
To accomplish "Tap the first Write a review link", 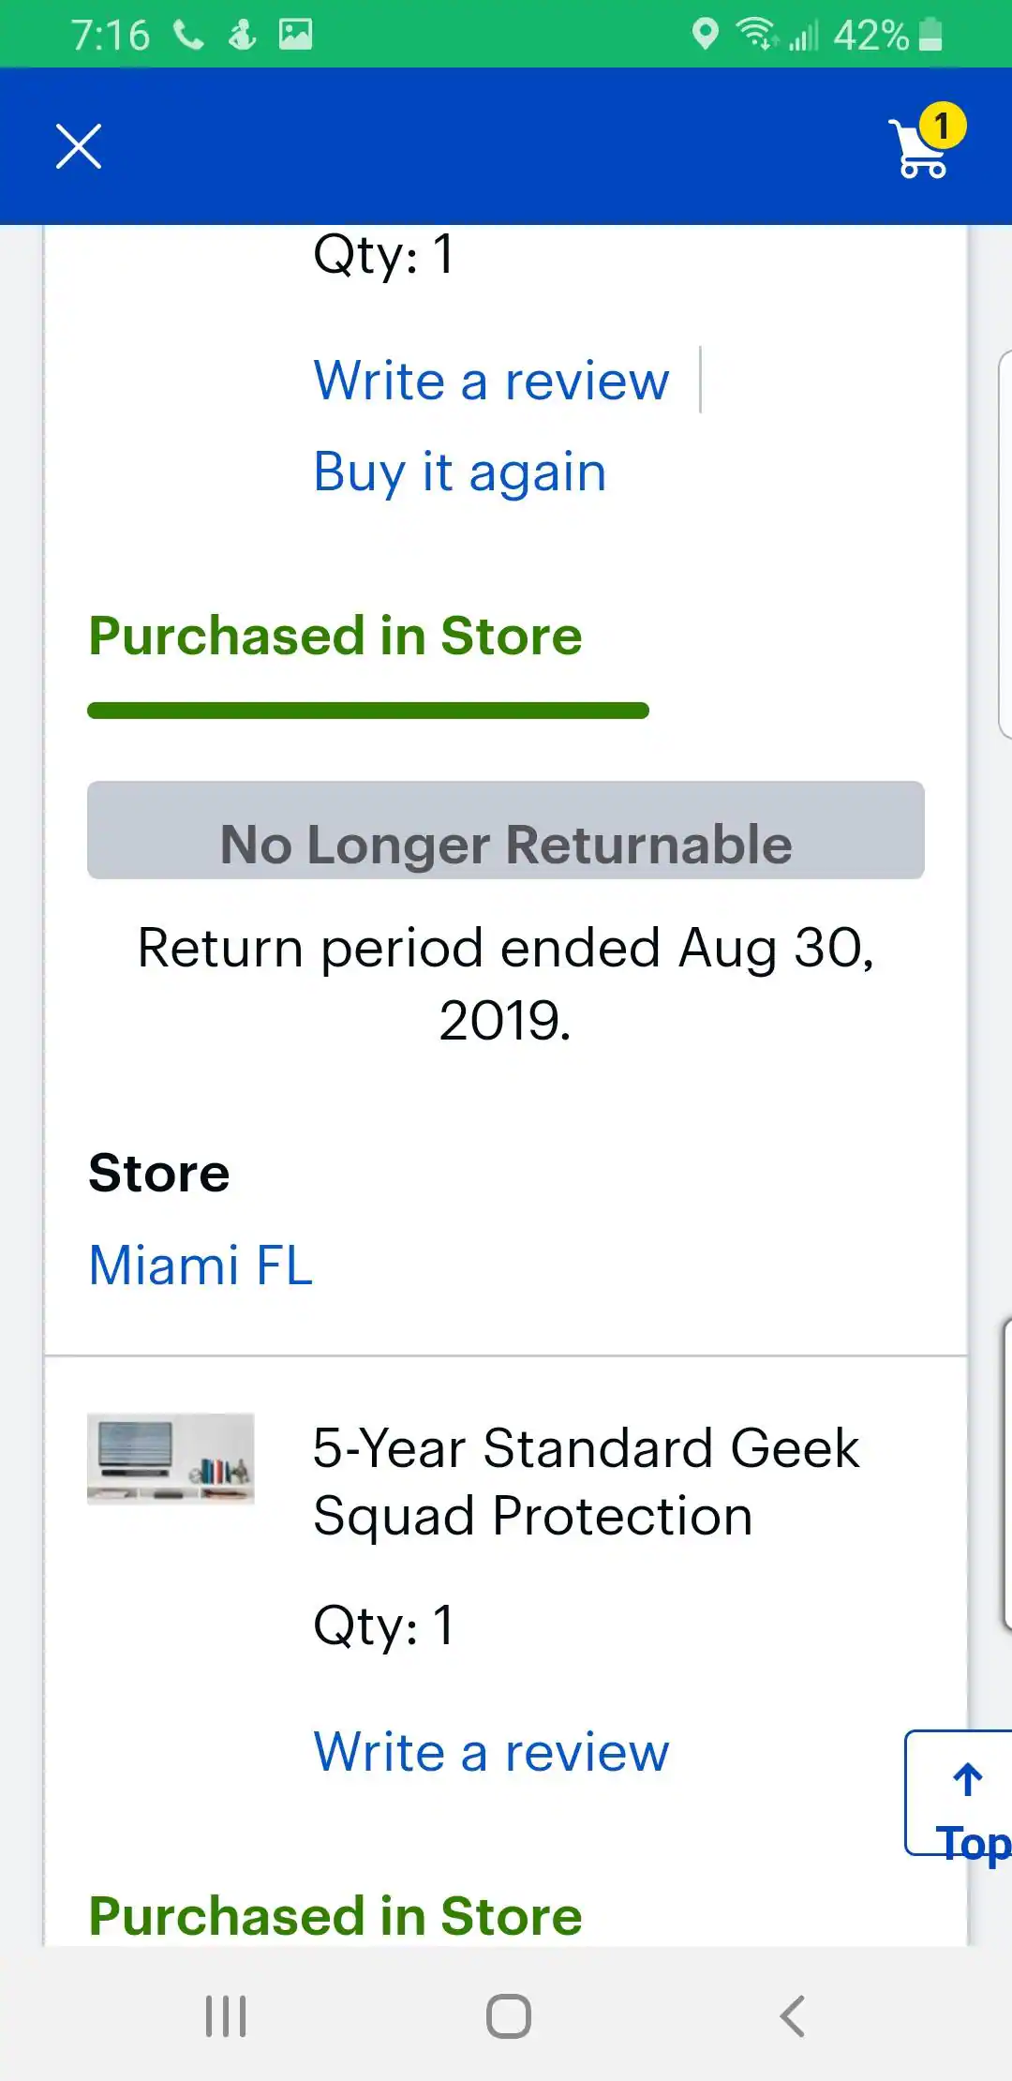I will click(491, 381).
